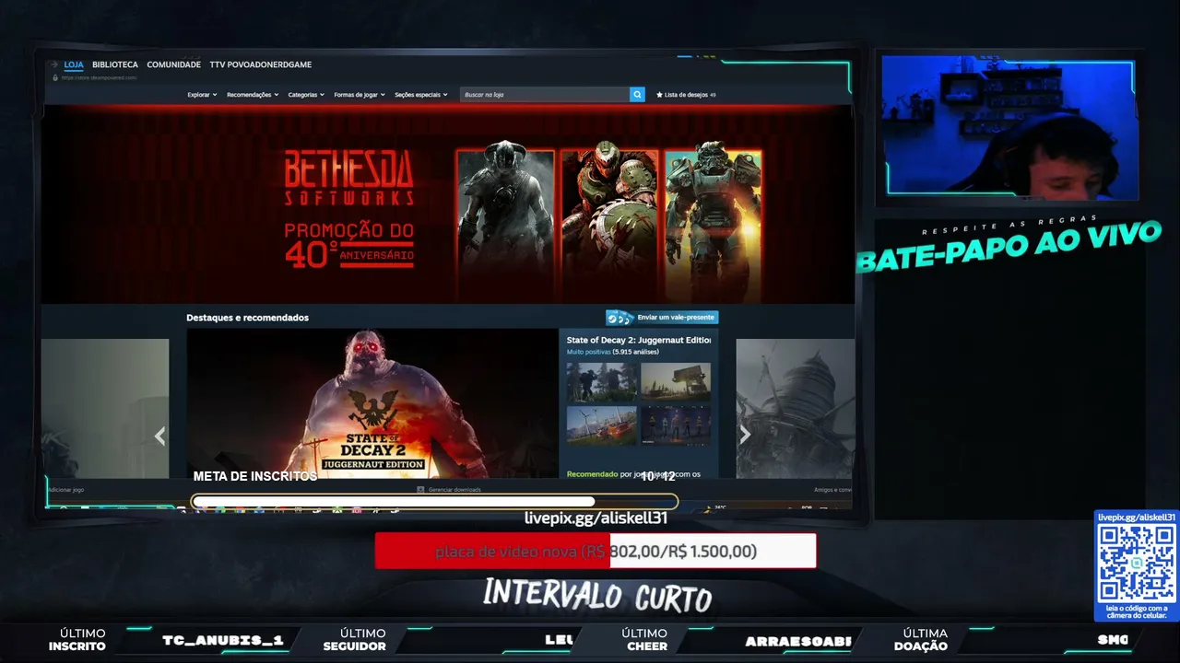This screenshot has width=1180, height=663.
Task: Click the carousel previous arrow
Action: 159,436
